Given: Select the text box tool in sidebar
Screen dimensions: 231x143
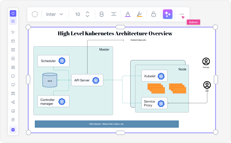Looking at the screenshot, I should 13,93.
